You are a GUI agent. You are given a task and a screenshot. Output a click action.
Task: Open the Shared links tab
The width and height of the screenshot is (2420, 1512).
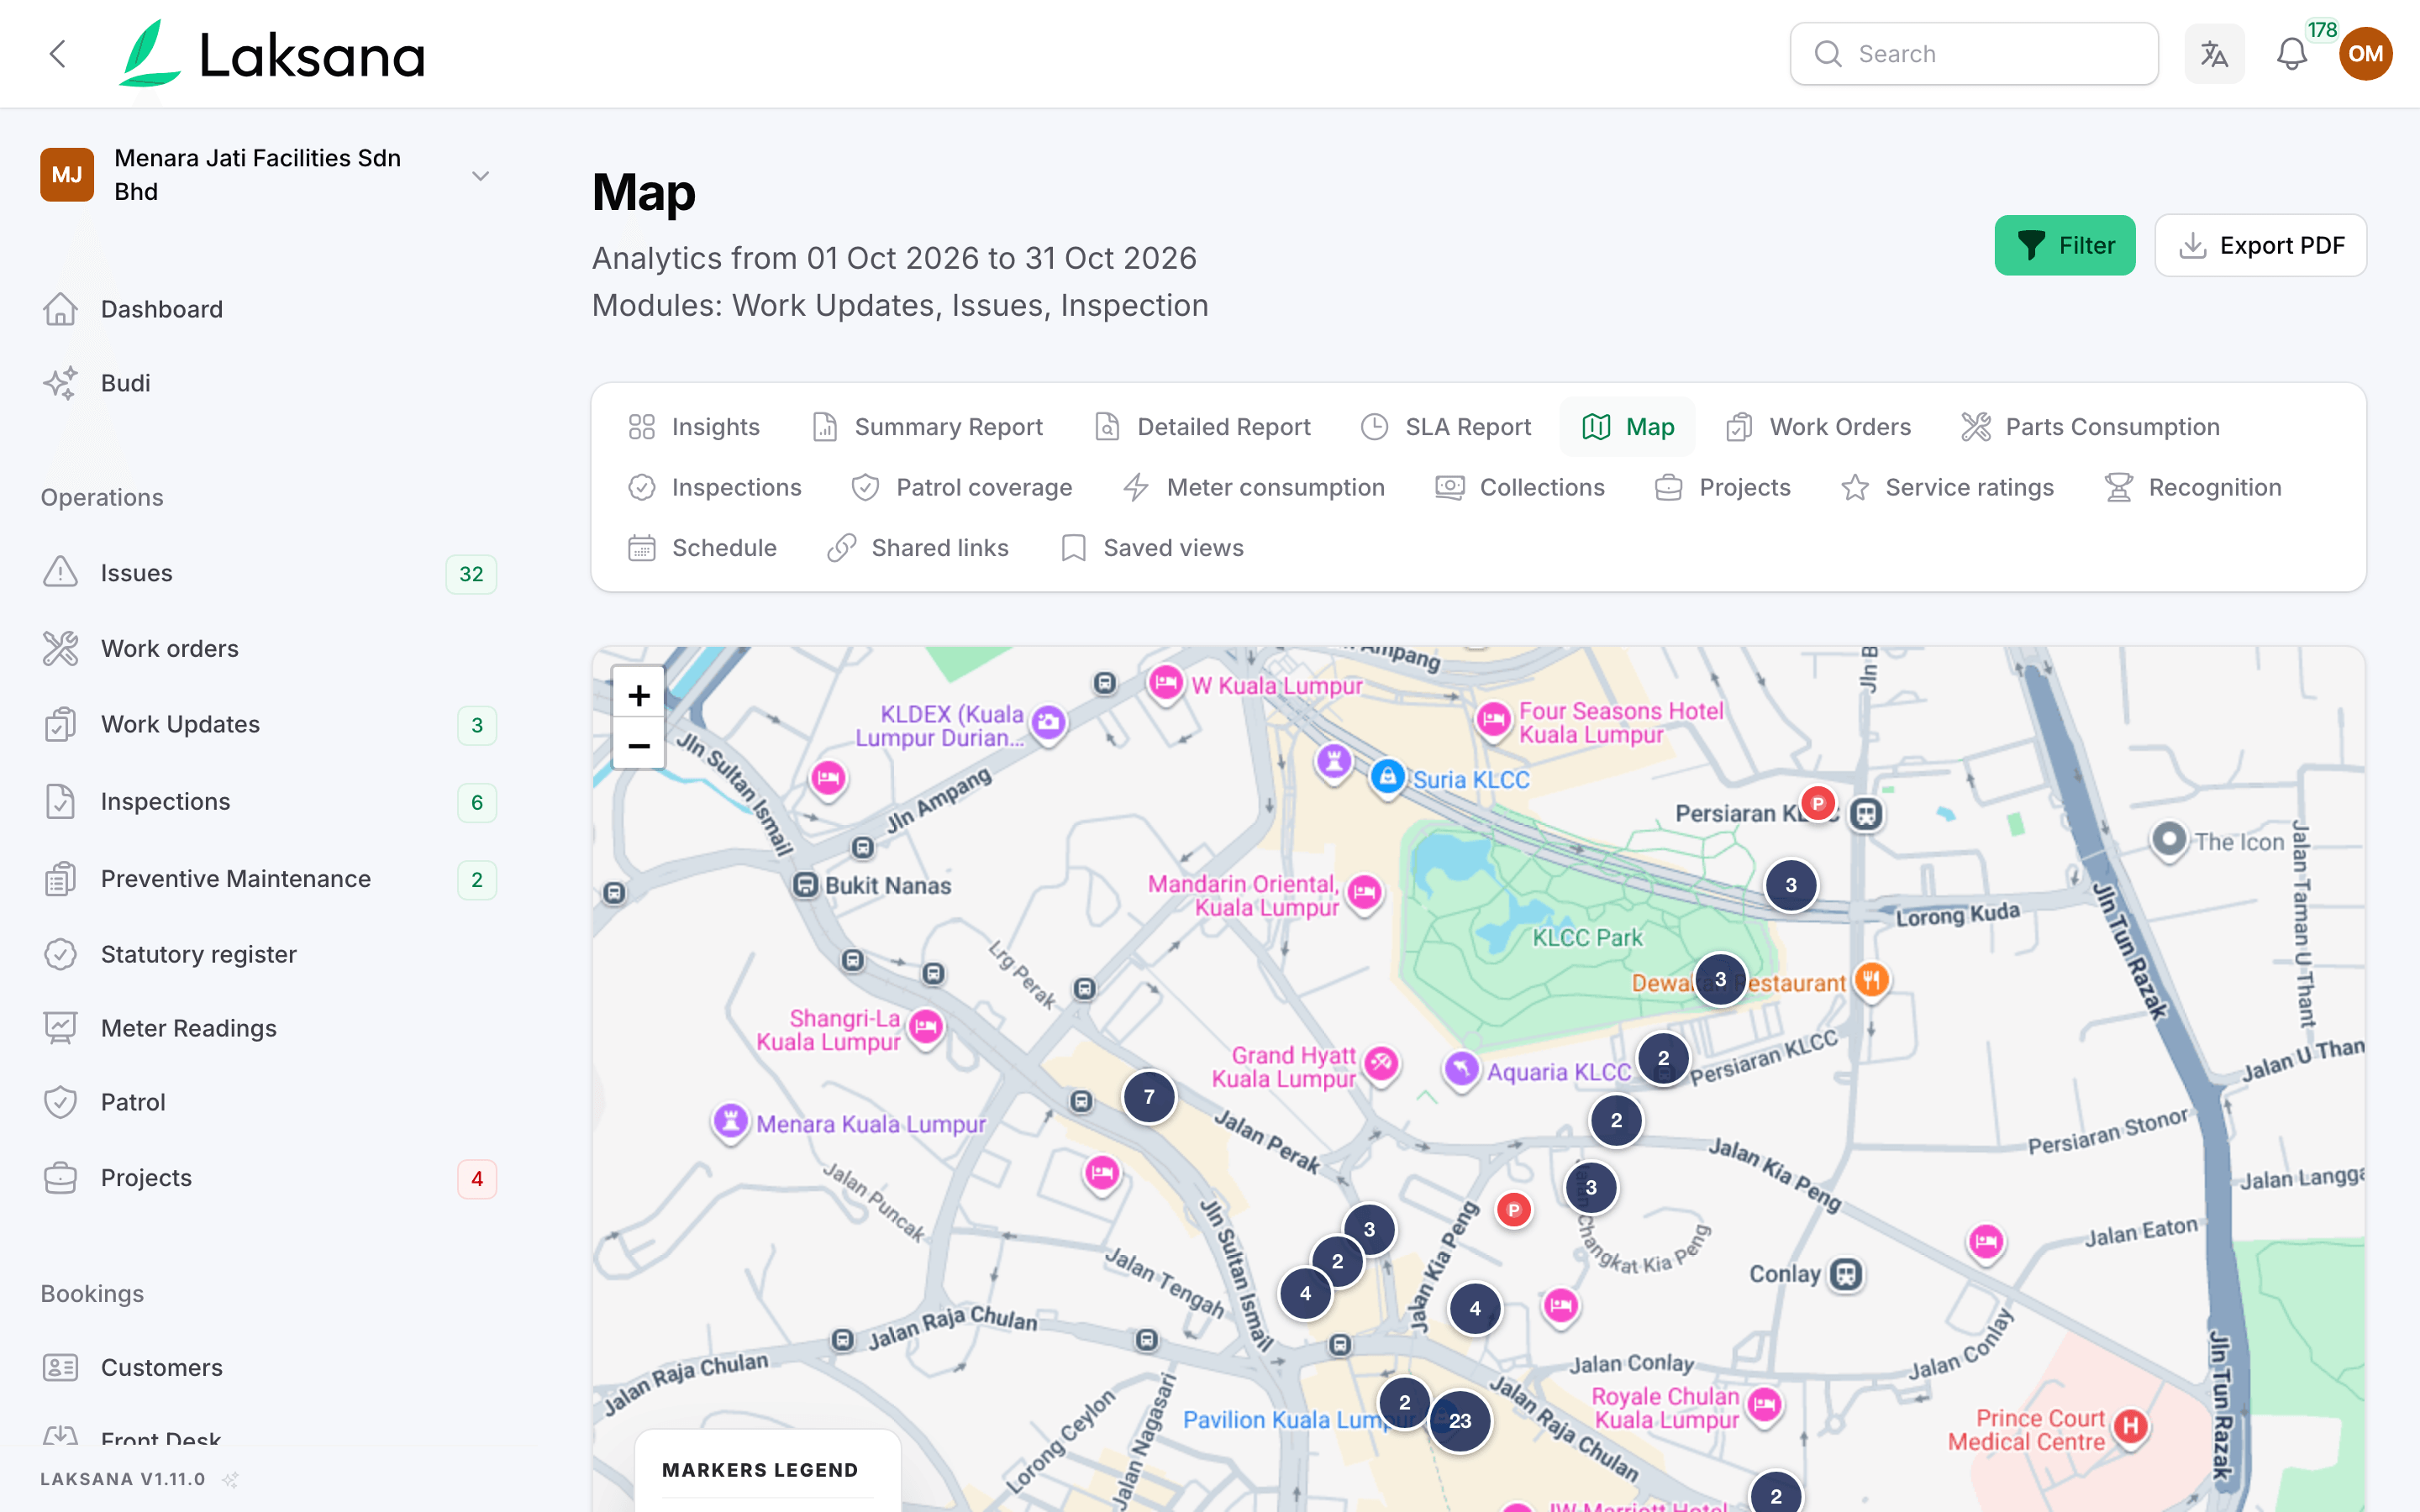(x=918, y=548)
